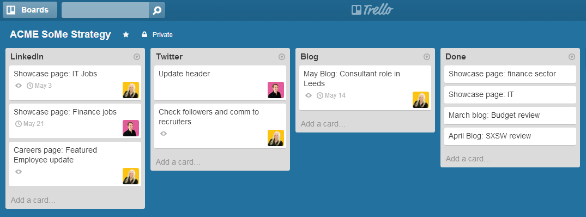This screenshot has height=217, width=586.
Task: Click the search input field
Action: pyautogui.click(x=105, y=10)
